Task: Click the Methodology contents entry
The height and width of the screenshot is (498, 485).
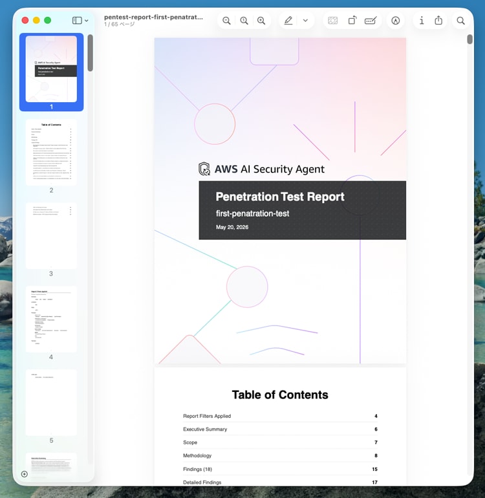Action: click(280, 455)
